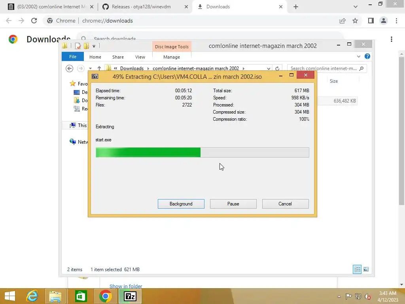The width and height of the screenshot is (405, 304).
Task: Click New folder icon in quick access toolbar
Action: coord(86,46)
